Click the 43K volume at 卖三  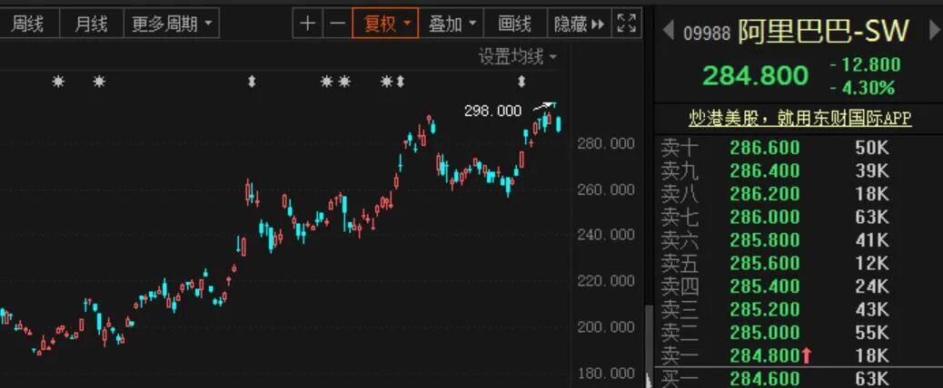(871, 309)
